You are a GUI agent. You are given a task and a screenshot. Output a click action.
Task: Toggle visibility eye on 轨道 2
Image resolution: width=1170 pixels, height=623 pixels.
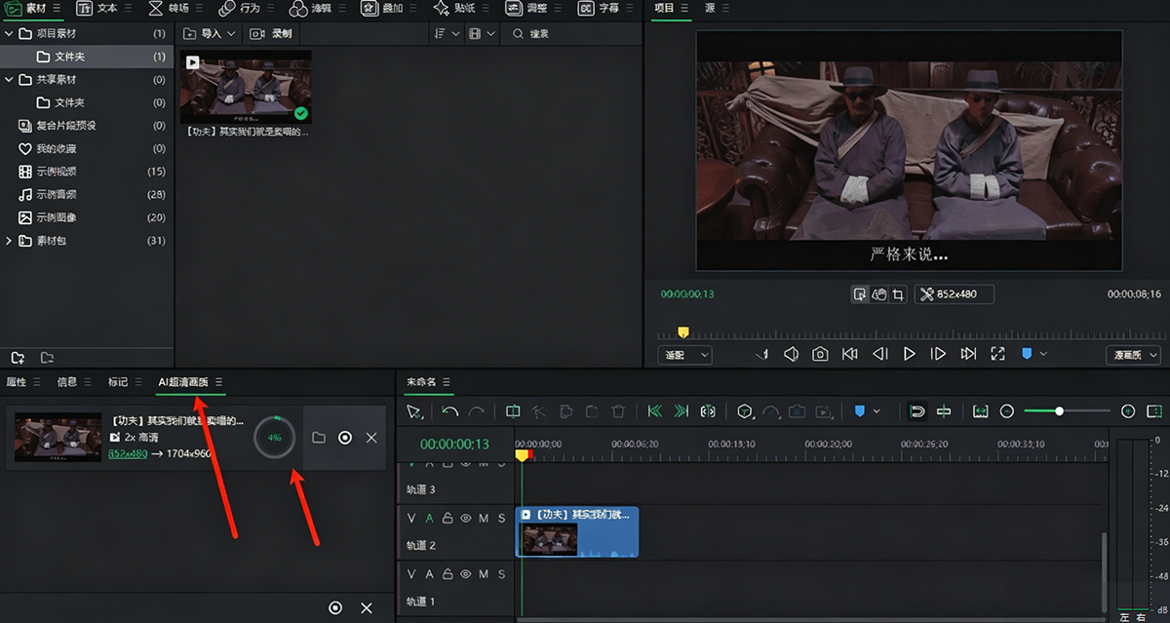[465, 518]
